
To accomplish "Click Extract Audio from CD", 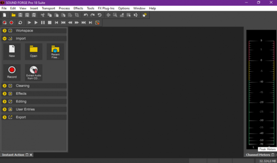I will 33,72.
